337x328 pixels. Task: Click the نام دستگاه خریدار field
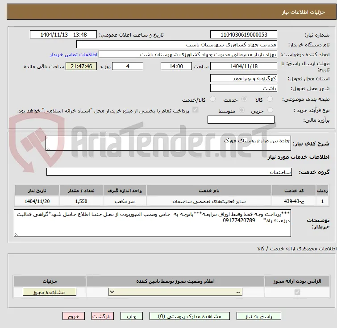click(177, 45)
